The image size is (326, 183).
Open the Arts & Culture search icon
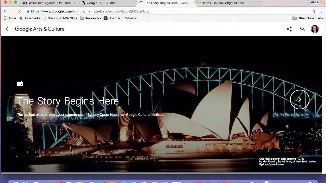pos(302,29)
